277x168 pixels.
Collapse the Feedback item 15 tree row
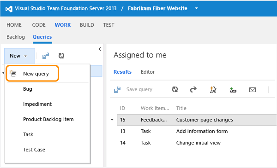(112, 120)
